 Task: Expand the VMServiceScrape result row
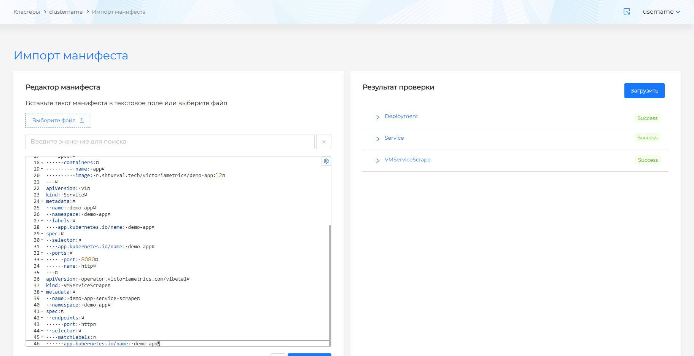tap(378, 160)
